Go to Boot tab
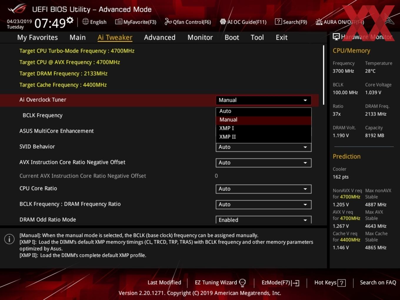This screenshot has height=300, width=400. point(232,37)
